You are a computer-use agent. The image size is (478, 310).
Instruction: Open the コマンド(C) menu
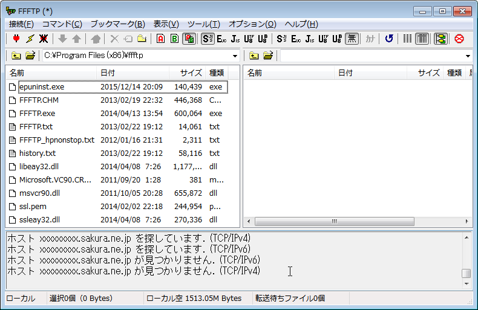(x=62, y=24)
